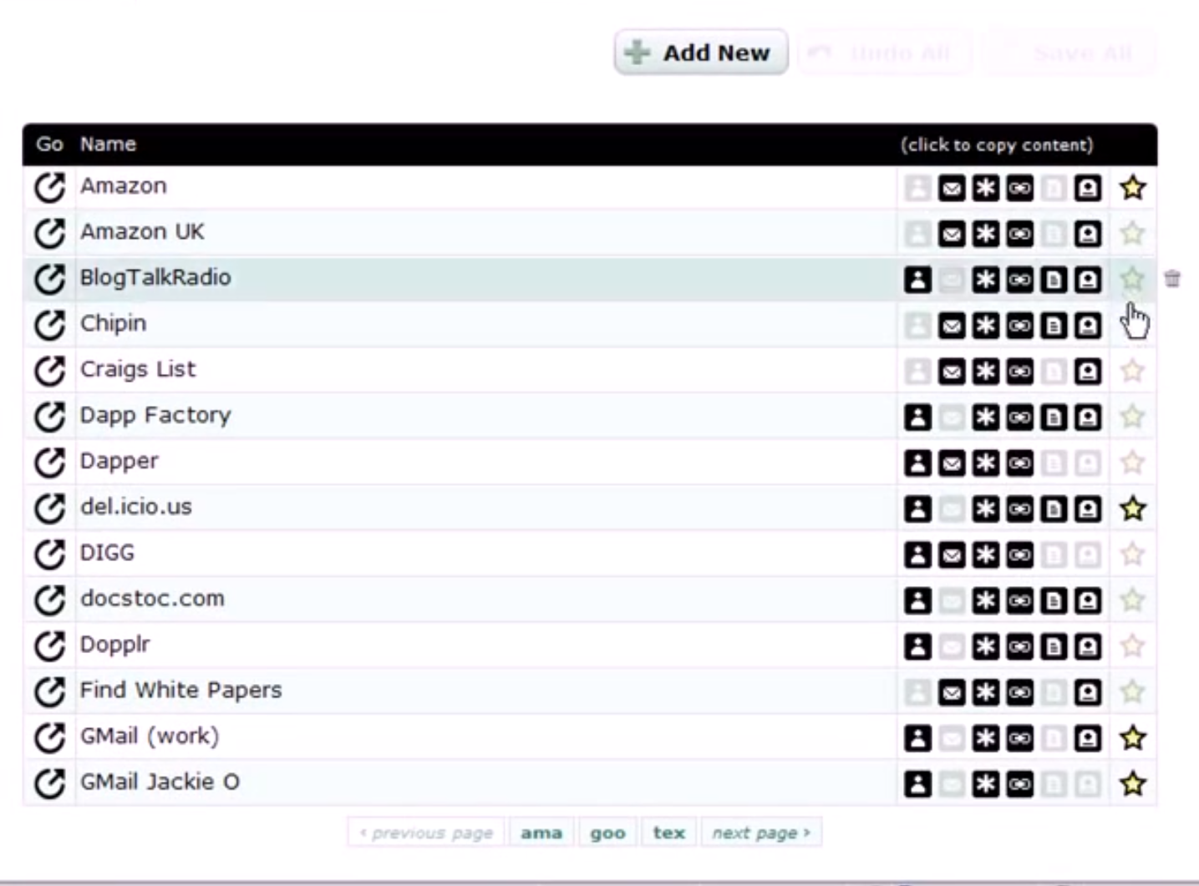Launch del.icio.us via its Go icon
The image size is (1199, 886).
pyautogui.click(x=49, y=509)
